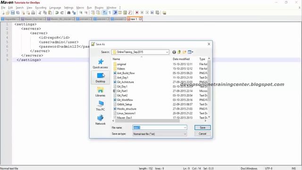The height and width of the screenshot is (170, 302).
Task: Open the User Defined Language dialog icon
Action: [120, 13]
